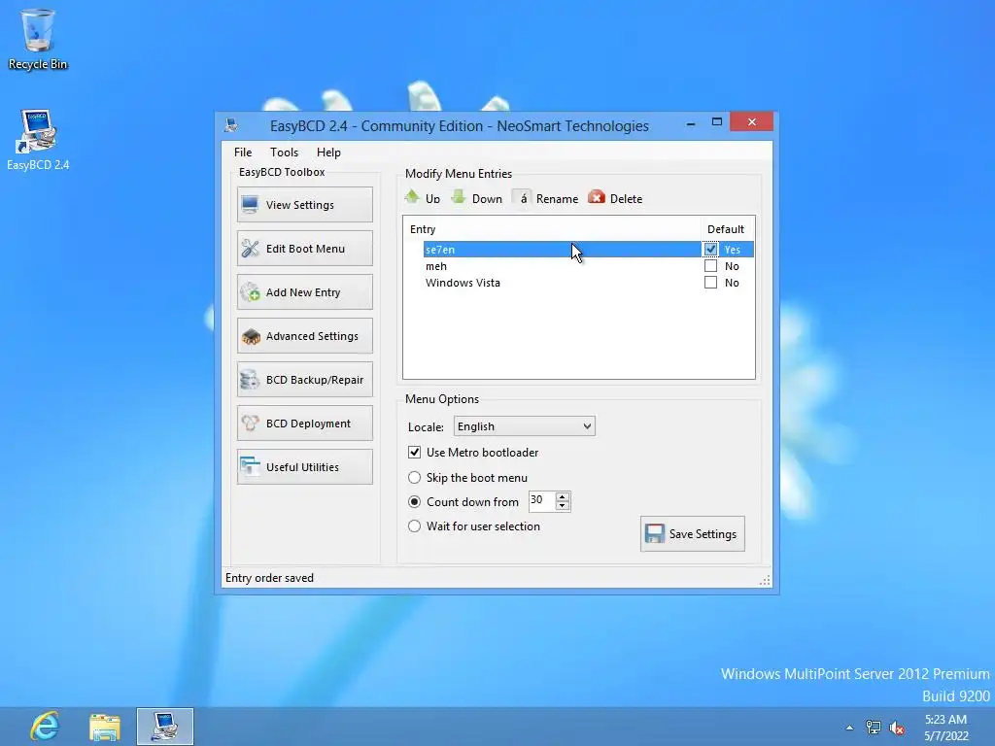Open the Edit Boot Menu section

click(304, 248)
